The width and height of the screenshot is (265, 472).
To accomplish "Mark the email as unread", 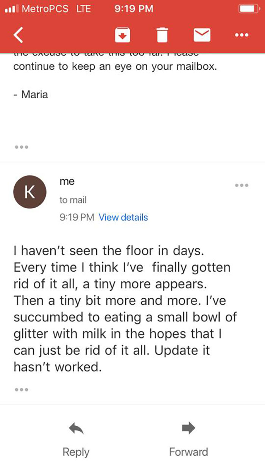I will [x=202, y=35].
